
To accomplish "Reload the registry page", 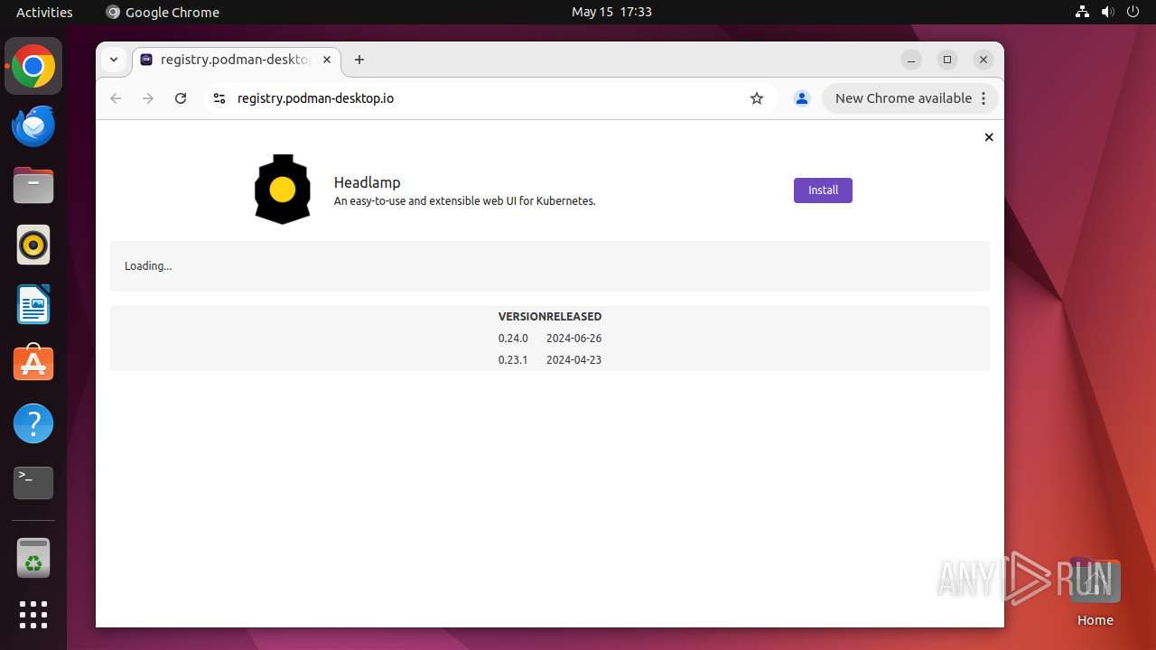I will 181,98.
